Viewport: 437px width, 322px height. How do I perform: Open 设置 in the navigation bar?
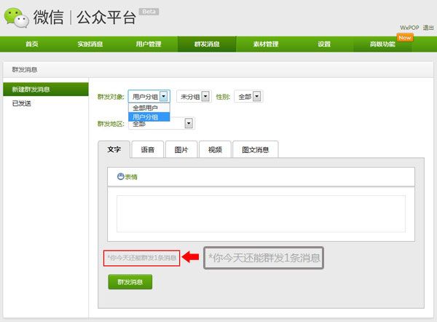pos(324,44)
